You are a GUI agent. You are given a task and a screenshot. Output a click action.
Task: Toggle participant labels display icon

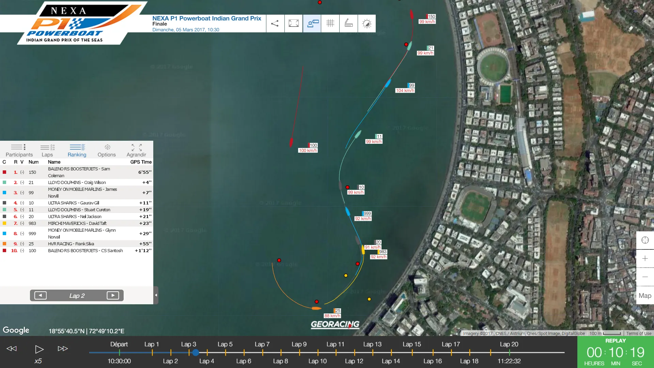[312, 24]
